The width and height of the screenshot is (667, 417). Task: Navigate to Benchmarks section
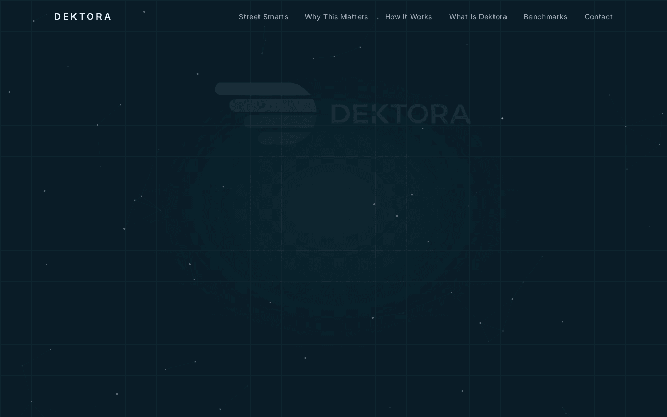[x=546, y=17]
